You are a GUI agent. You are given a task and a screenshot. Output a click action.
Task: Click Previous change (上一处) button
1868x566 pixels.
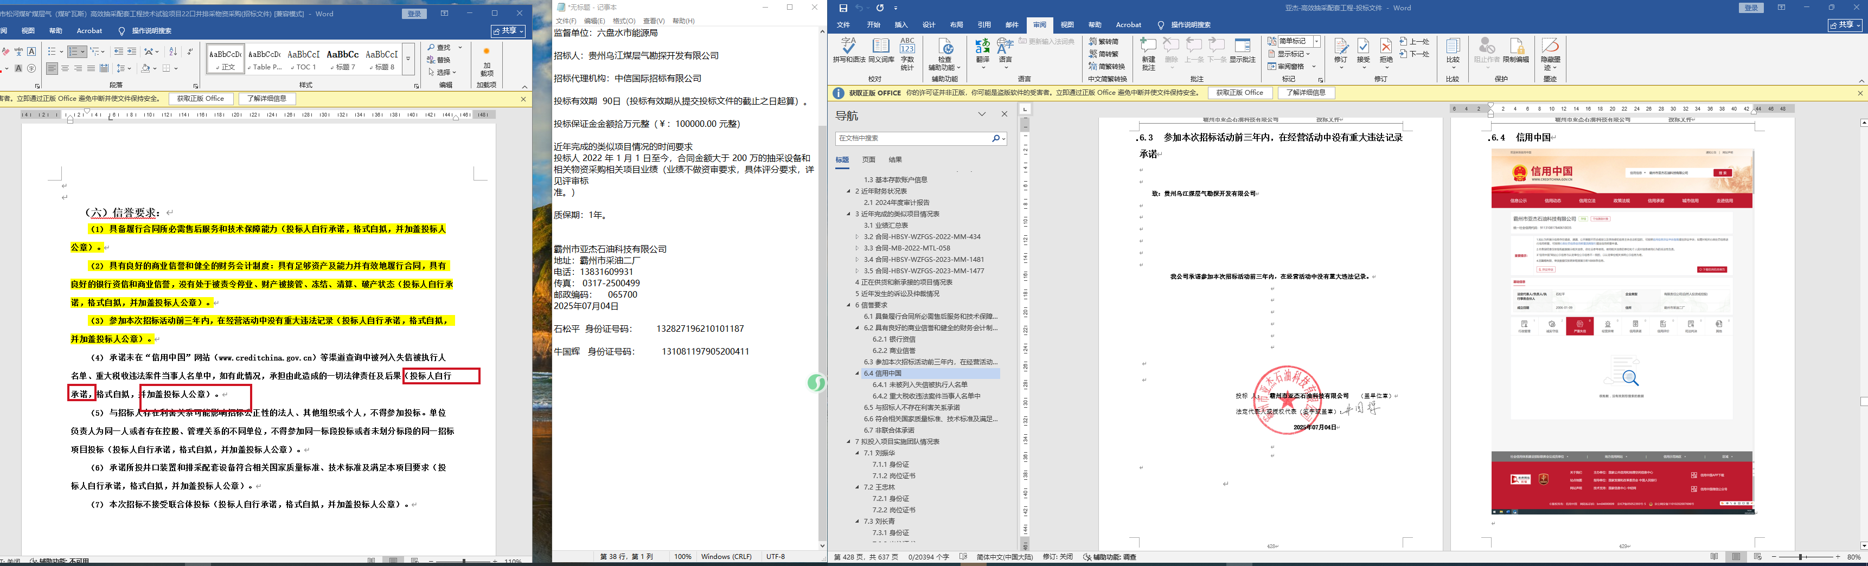(x=1414, y=41)
